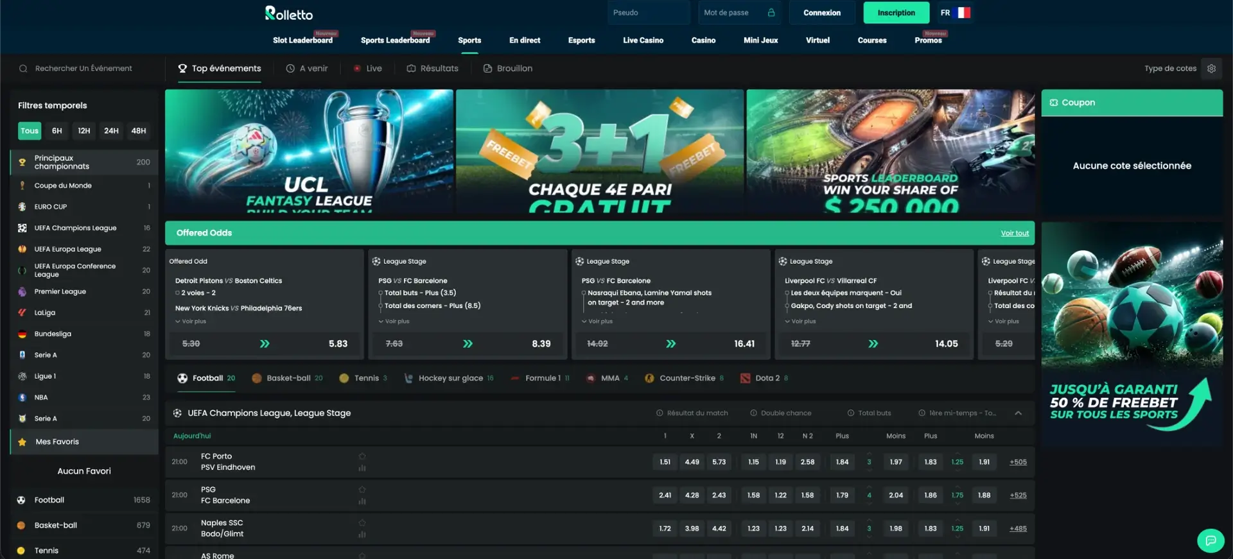Click the Premier League sidebar icon

click(22, 292)
